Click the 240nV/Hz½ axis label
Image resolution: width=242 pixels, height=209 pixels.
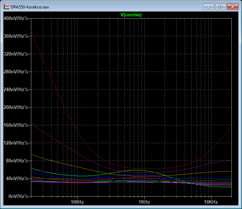point(16,89)
